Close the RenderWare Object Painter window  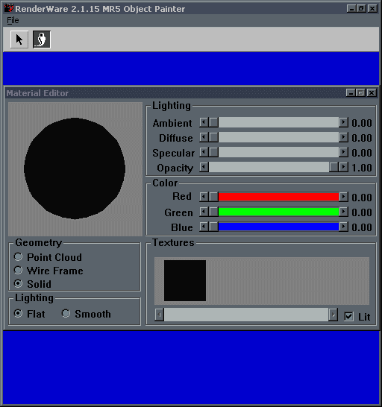pos(372,8)
